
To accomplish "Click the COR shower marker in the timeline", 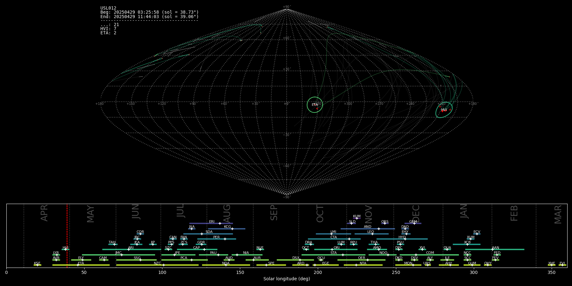I will (140, 234).
